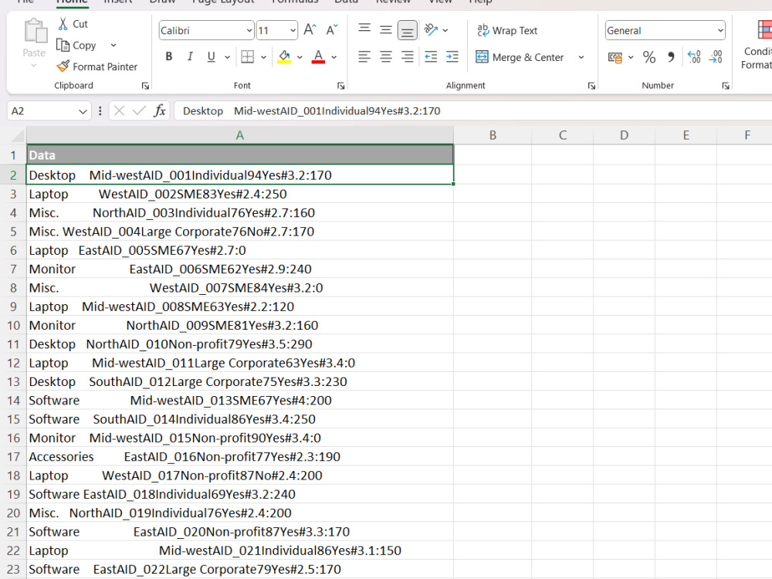Decrease font size with the smaller A
The width and height of the screenshot is (772, 579).
coord(332,30)
